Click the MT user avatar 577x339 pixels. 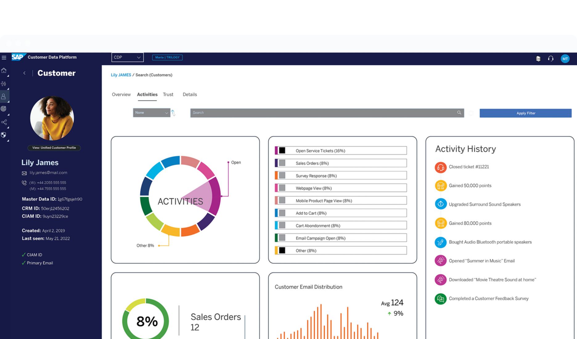coord(565,59)
